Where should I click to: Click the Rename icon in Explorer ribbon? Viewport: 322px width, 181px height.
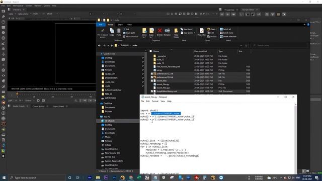pyautogui.click(x=167, y=32)
